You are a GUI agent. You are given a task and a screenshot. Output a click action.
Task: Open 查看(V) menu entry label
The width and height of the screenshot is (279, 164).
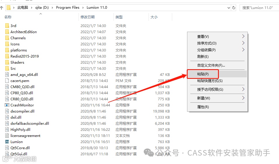click(x=203, y=37)
